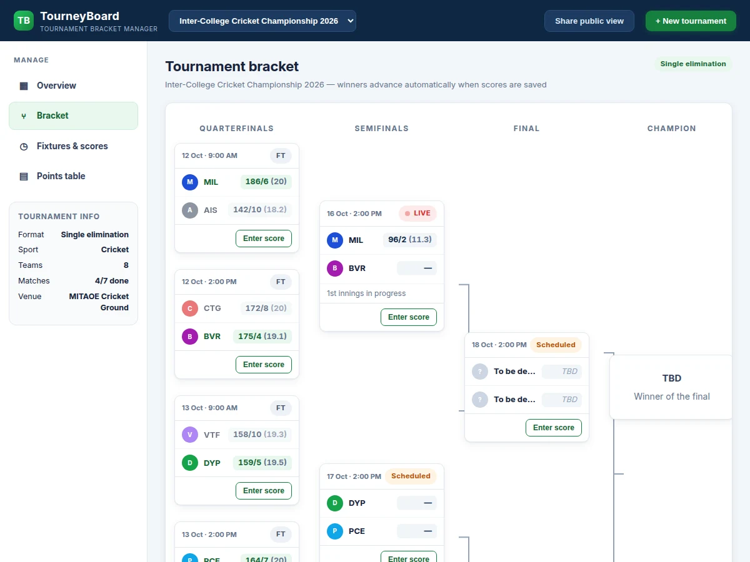Create a new tournament
Viewport: 750px width, 562px height.
691,21
